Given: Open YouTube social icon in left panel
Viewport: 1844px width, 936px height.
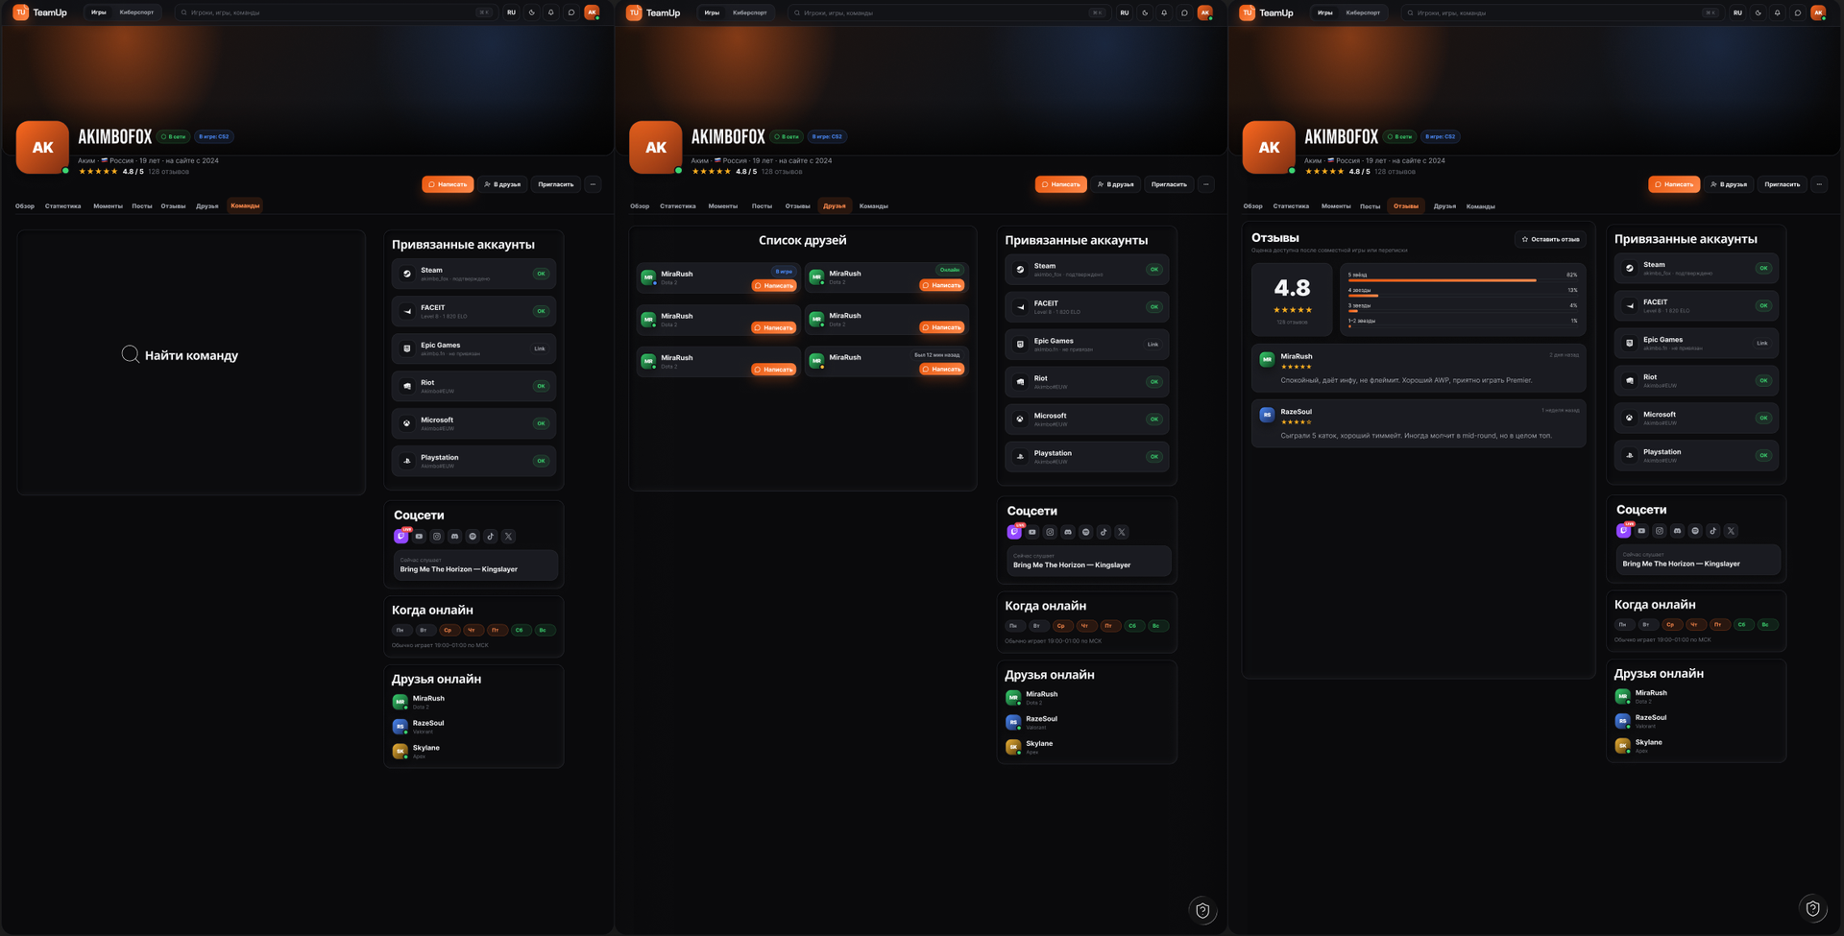Looking at the screenshot, I should click(x=419, y=537).
